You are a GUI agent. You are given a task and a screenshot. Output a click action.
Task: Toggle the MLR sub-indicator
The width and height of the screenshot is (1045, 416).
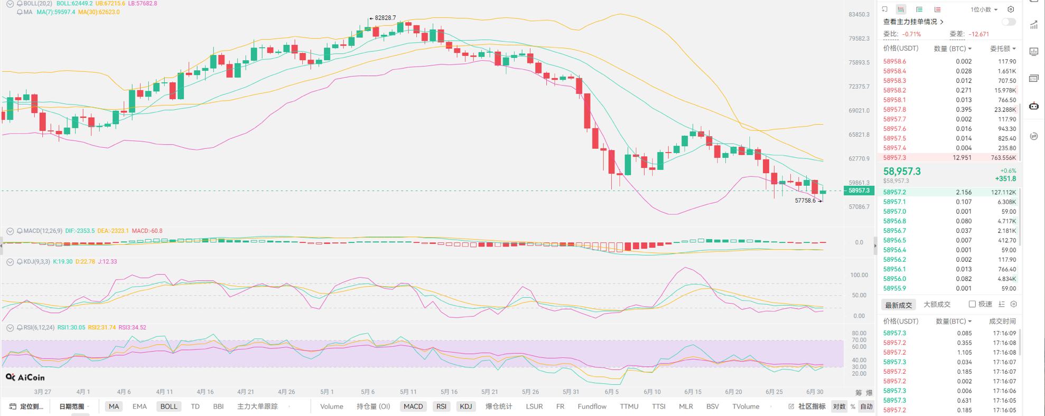click(x=686, y=406)
